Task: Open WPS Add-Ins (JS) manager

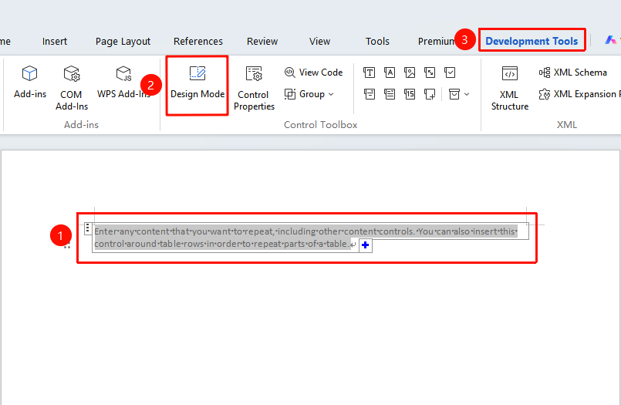Action: coord(123,83)
